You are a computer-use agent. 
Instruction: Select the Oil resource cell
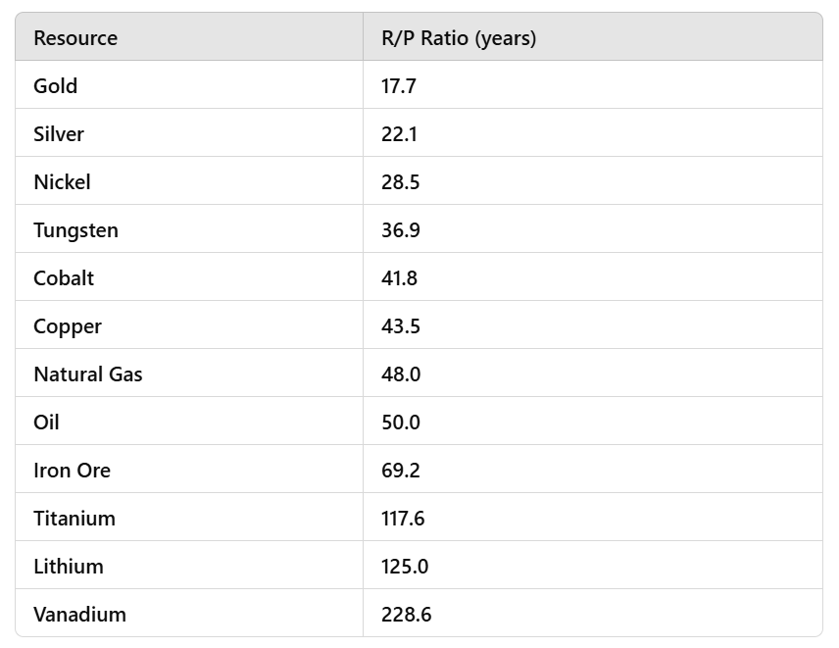pyautogui.click(x=46, y=423)
